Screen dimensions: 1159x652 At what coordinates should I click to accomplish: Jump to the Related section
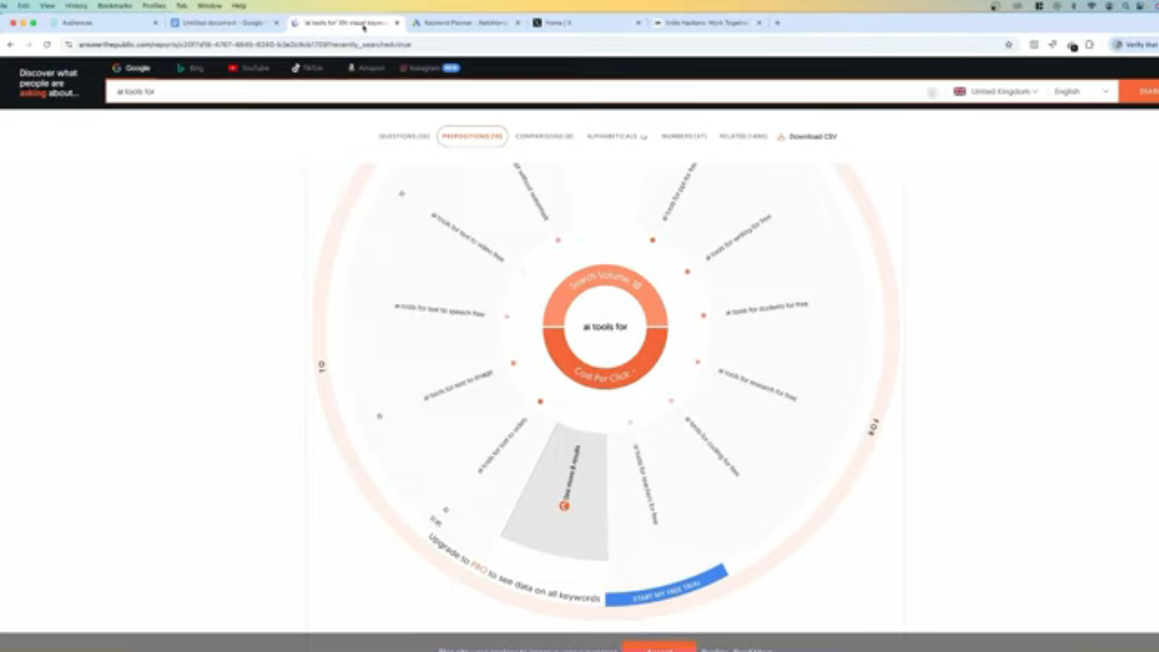click(743, 137)
